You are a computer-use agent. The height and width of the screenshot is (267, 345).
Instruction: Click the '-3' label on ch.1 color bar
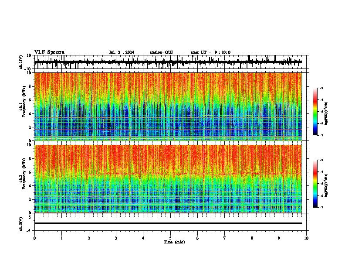pyautogui.click(x=321, y=88)
